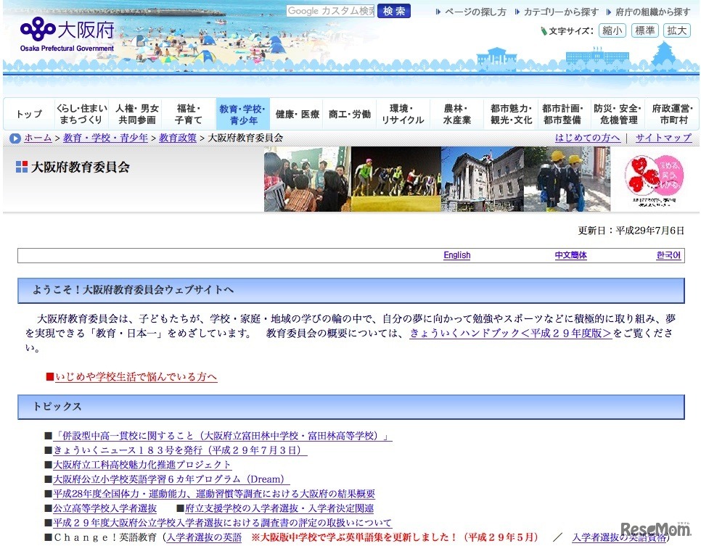Viewport: 701px width, 546px height.
Task: Open いじめや学校生活で悩んでいる方へ link
Action: (x=136, y=377)
